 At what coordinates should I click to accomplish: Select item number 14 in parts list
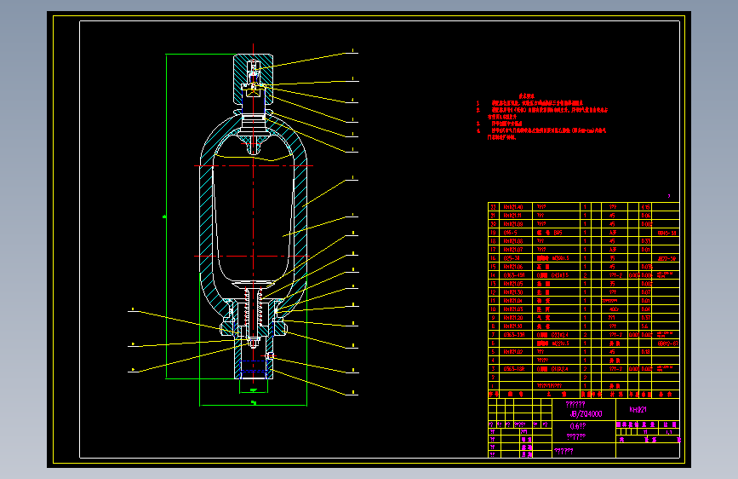click(493, 274)
